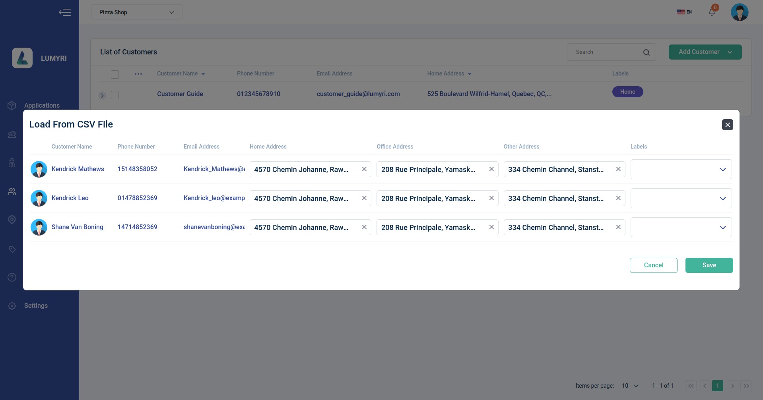This screenshot has width=763, height=400.
Task: Open the three-dots column options
Action: (138, 74)
